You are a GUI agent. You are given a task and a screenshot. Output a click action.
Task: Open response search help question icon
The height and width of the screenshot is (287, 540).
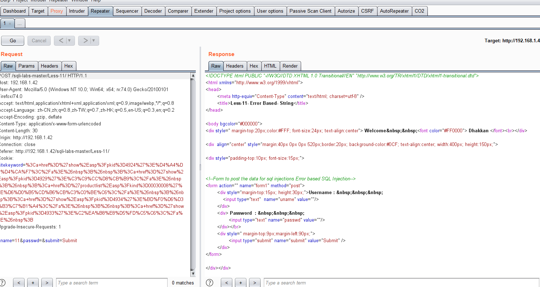coord(210,283)
